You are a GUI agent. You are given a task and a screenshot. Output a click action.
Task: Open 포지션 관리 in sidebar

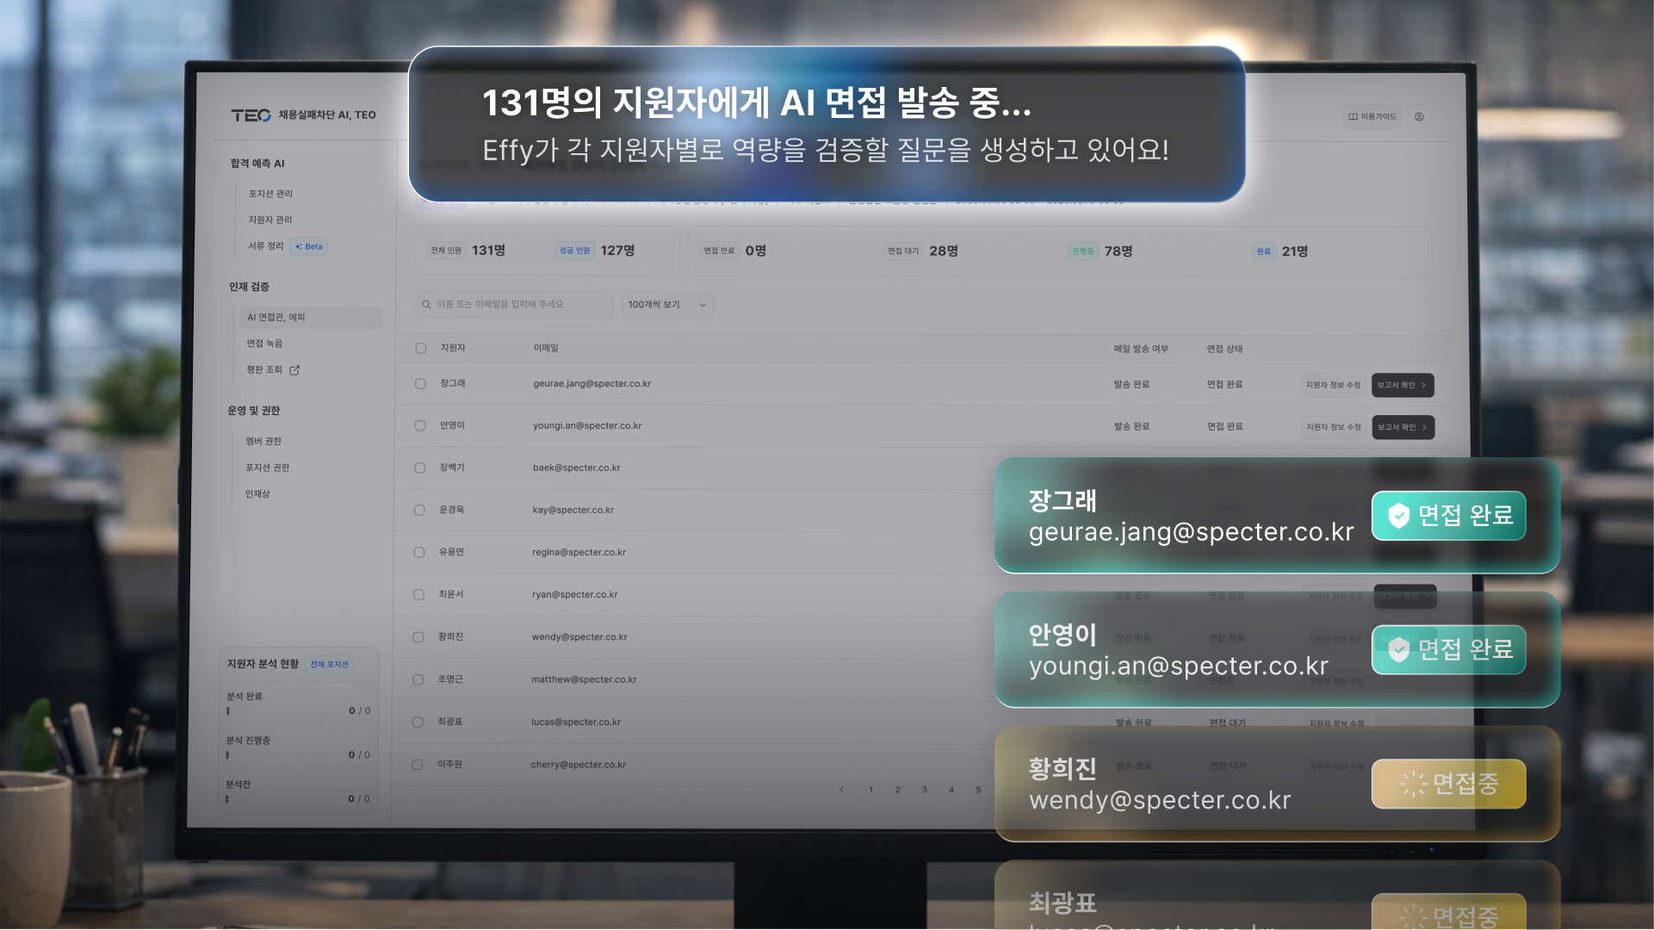(x=270, y=194)
